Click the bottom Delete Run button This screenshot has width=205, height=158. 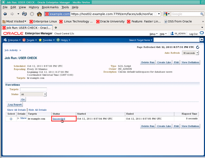point(148,126)
